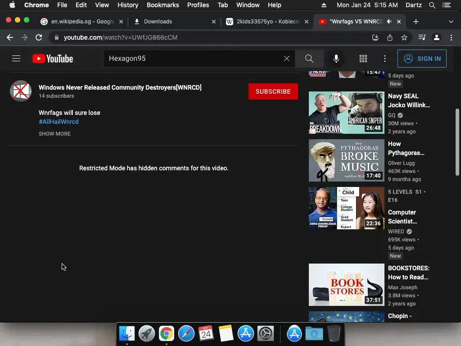Open System Preferences in the Dock
This screenshot has width=461, height=346.
click(x=266, y=333)
